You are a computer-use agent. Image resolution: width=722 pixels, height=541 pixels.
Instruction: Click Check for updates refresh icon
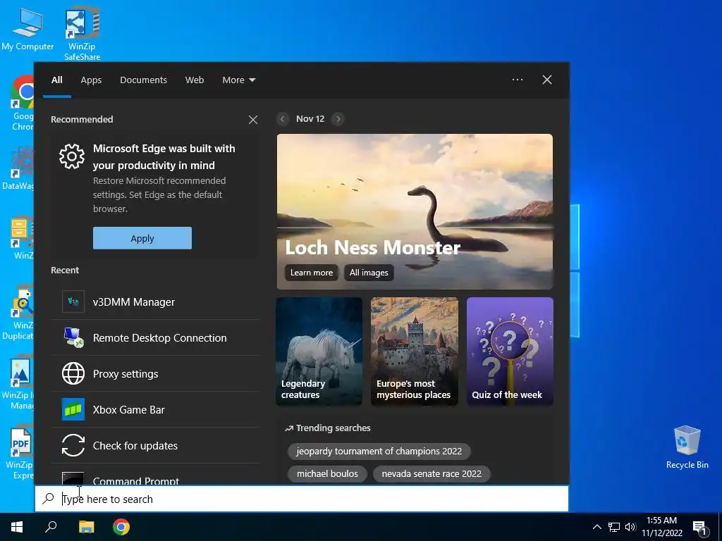click(73, 445)
